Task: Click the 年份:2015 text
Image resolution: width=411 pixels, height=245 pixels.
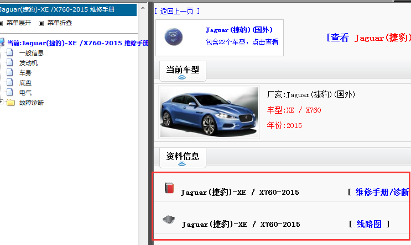Action: [x=284, y=125]
